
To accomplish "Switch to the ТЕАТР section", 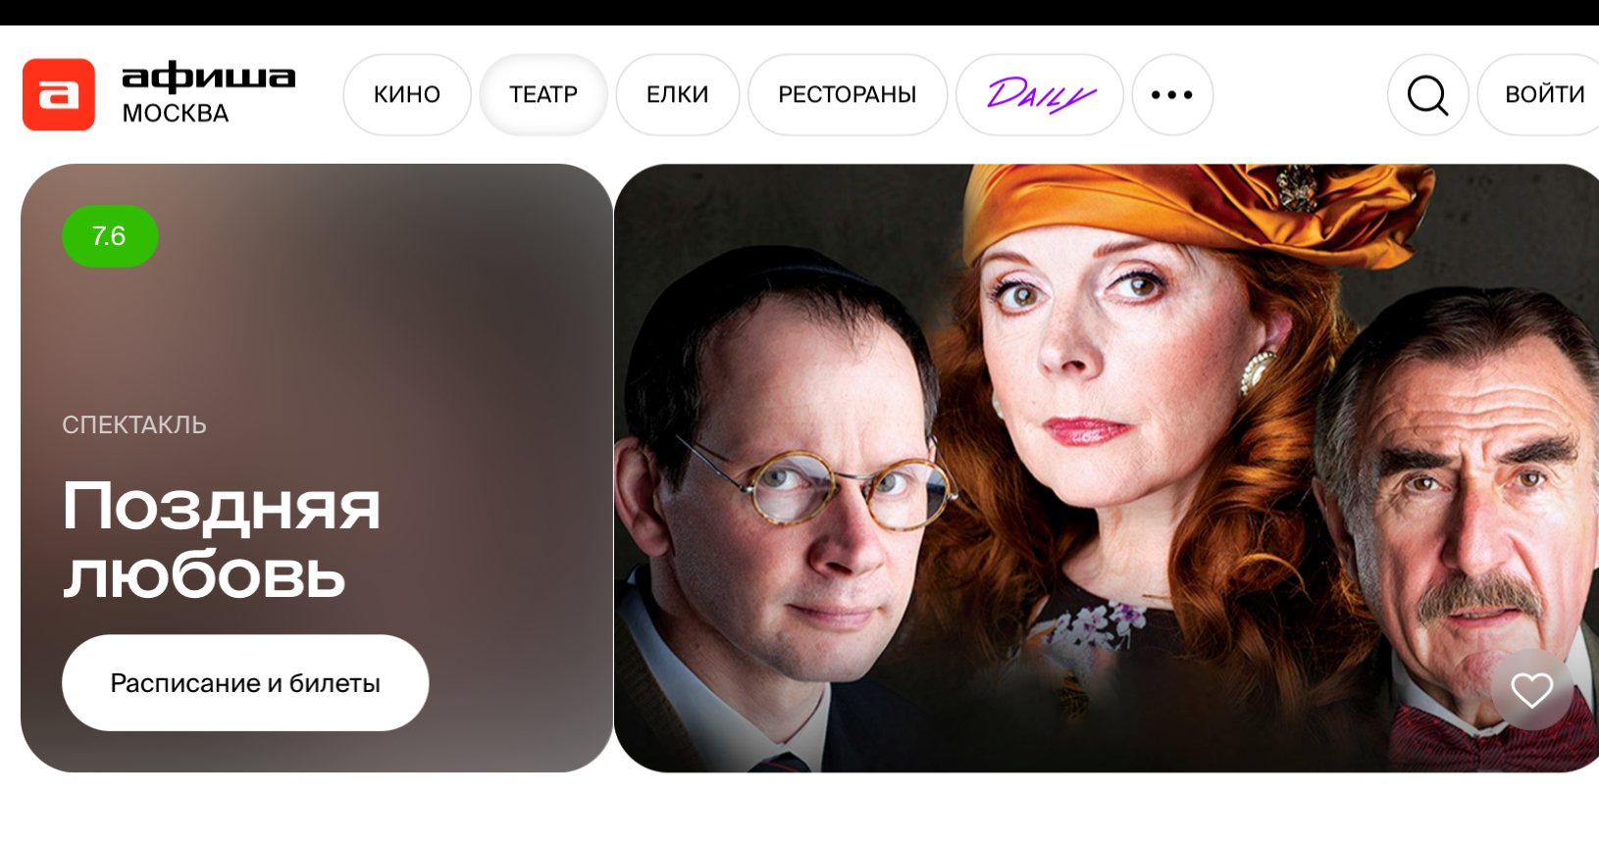I will 543,95.
